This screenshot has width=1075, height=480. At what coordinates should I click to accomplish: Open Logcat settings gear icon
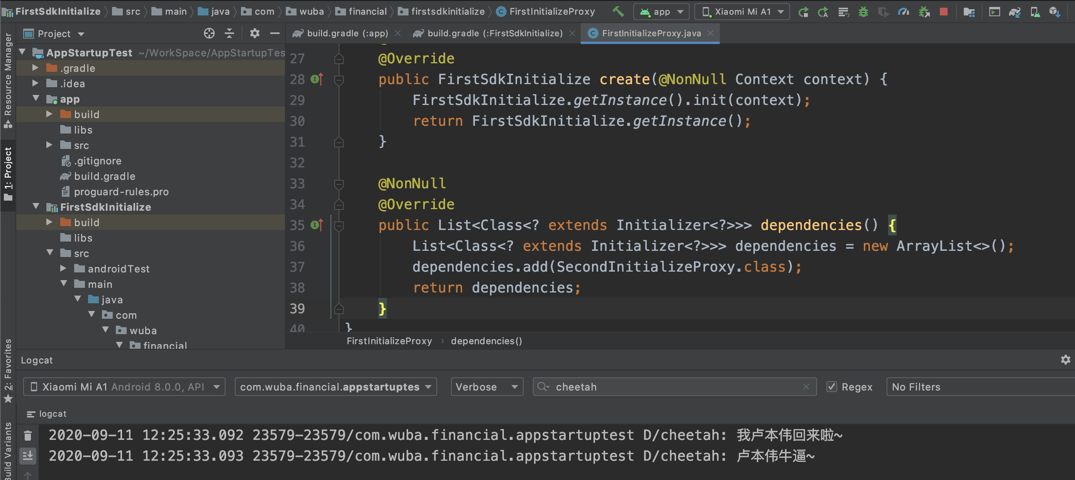[x=1065, y=360]
